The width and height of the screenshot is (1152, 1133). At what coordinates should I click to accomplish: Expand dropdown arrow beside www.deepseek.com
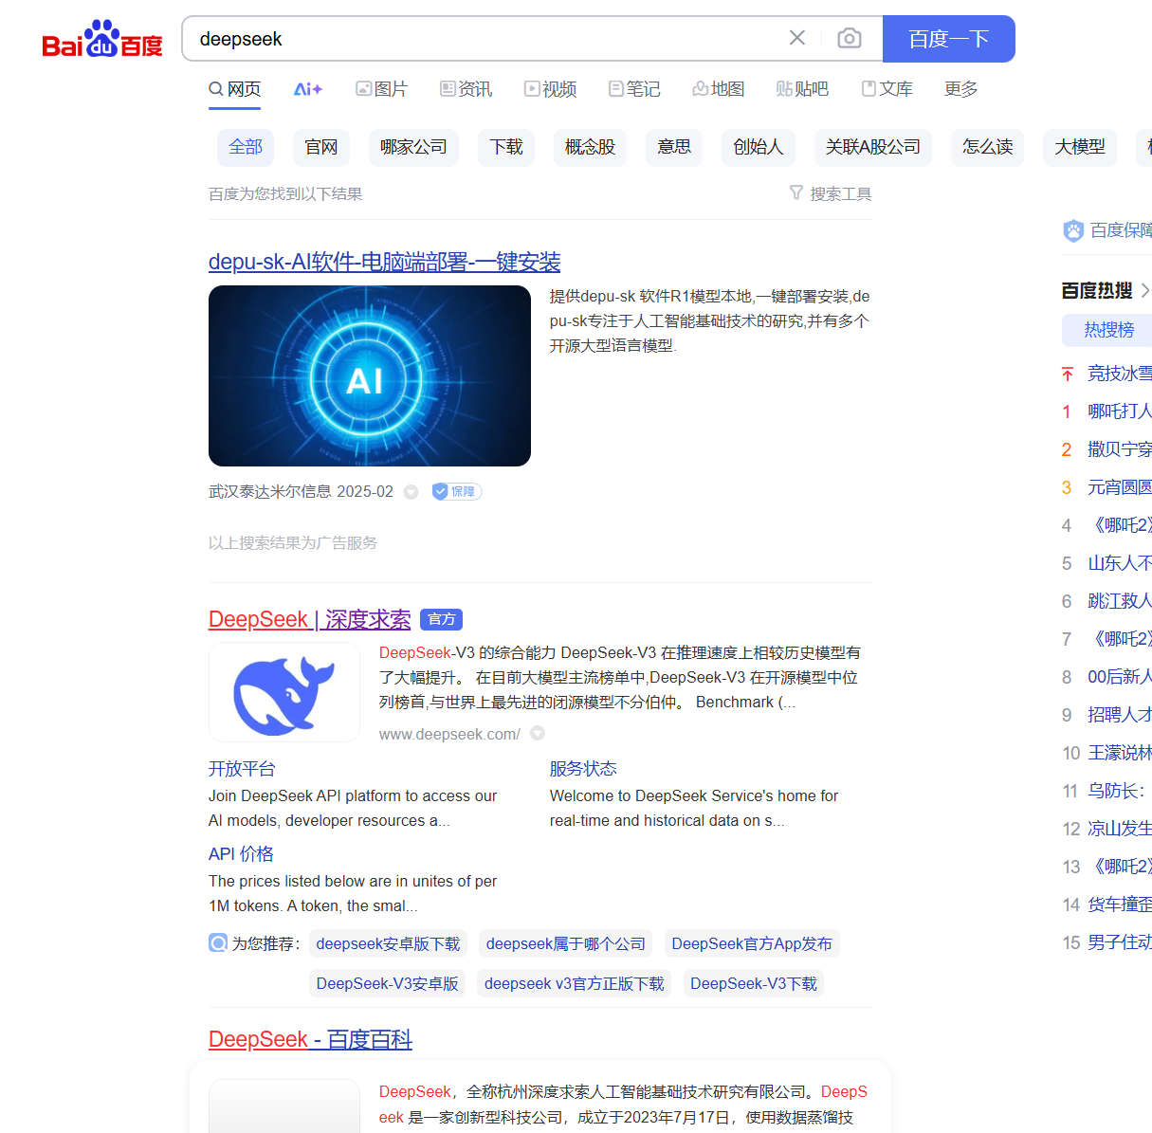[x=538, y=733]
